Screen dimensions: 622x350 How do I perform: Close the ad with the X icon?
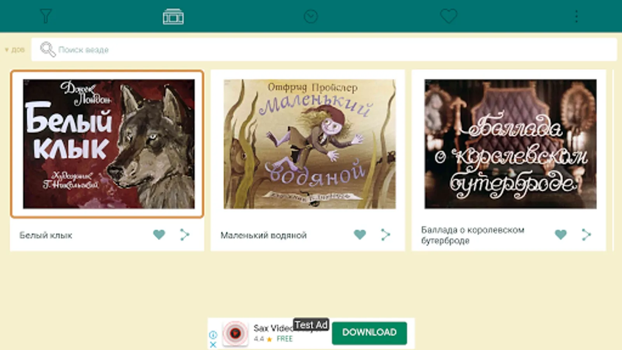tap(213, 345)
